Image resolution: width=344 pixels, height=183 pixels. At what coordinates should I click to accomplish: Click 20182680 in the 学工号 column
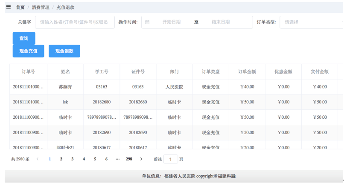[102, 102]
